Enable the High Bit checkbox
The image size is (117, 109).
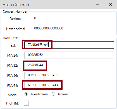click(26, 103)
